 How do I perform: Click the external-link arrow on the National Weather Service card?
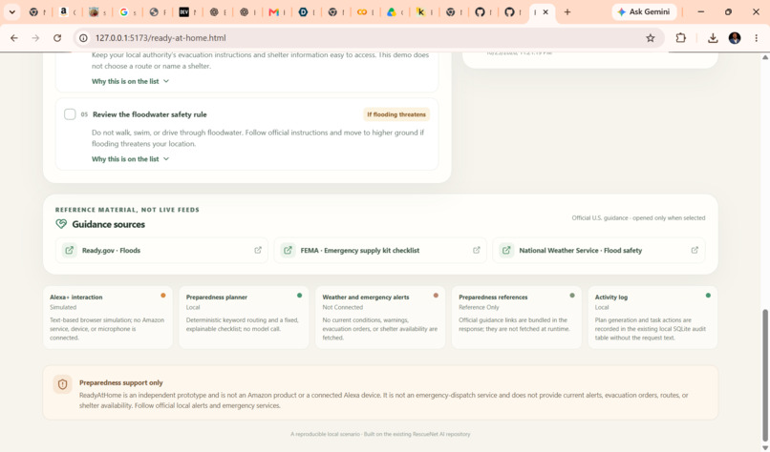click(695, 250)
